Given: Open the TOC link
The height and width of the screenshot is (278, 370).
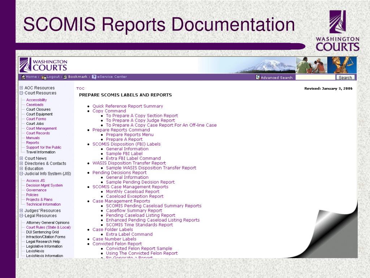Looking at the screenshot, I should click(80, 88).
